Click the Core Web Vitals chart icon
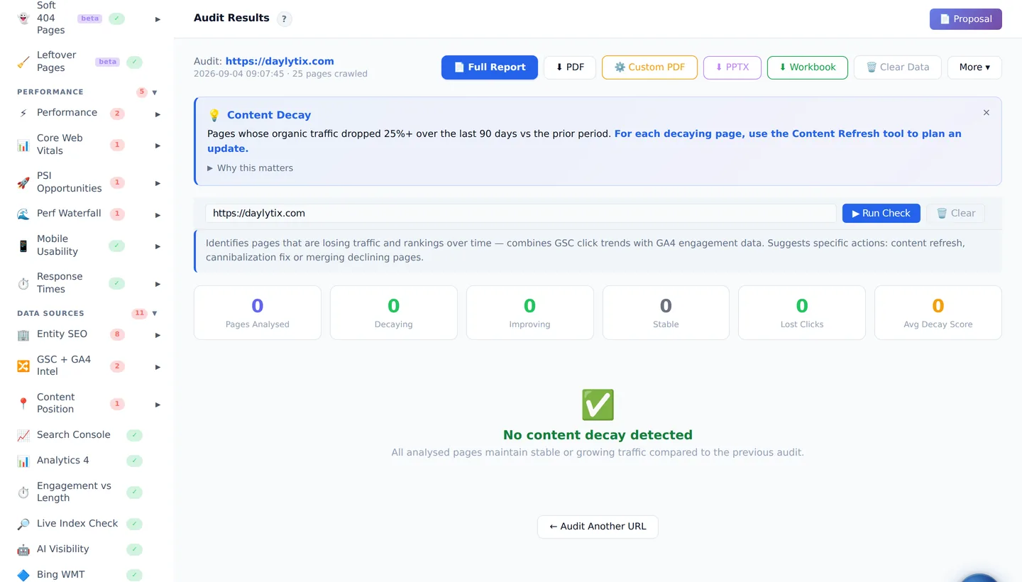The height and width of the screenshot is (582, 1022). tap(23, 145)
